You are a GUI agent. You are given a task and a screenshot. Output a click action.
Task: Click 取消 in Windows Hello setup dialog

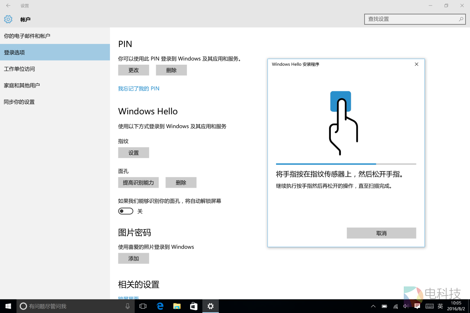coord(381,233)
